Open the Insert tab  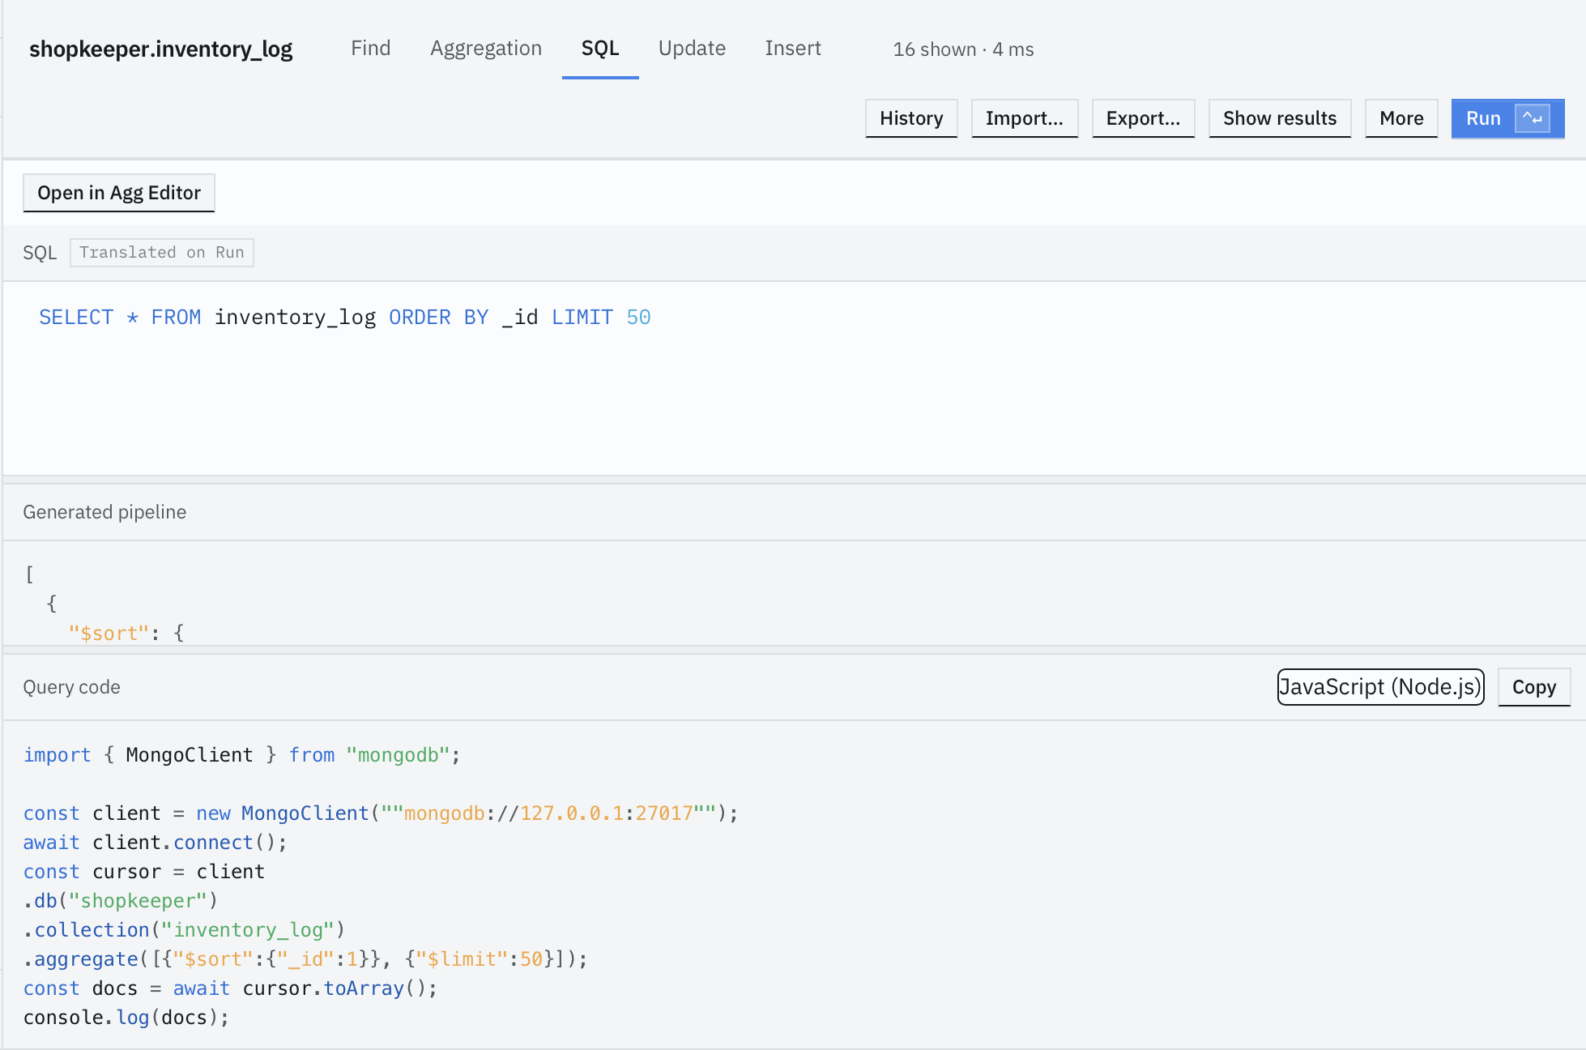793,49
